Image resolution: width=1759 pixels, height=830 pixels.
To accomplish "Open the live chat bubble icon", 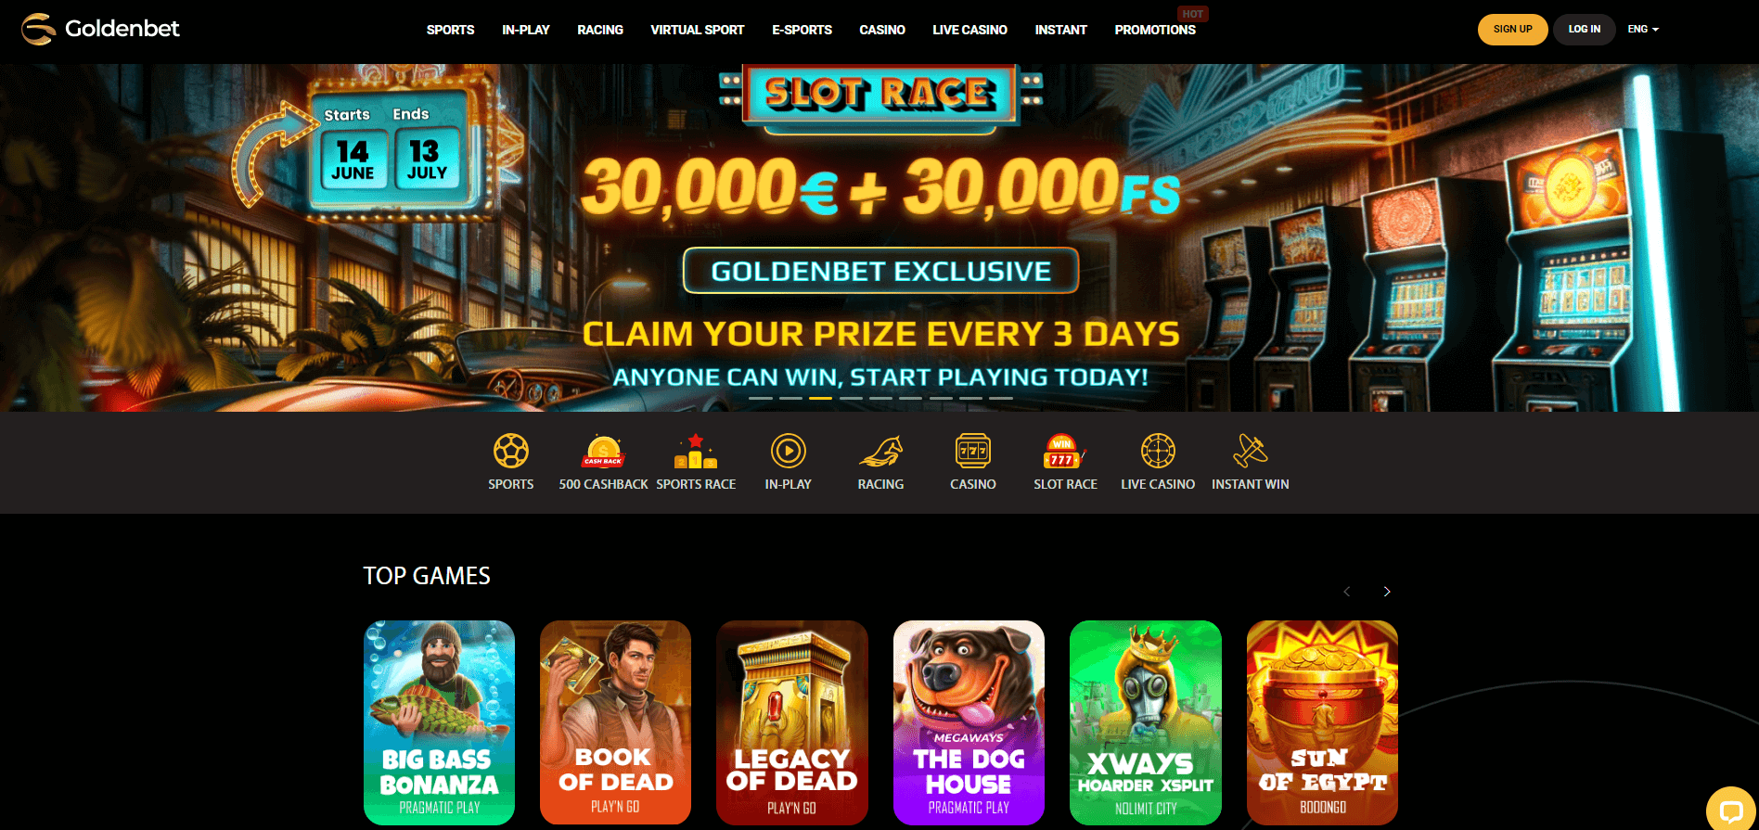I will (1731, 811).
